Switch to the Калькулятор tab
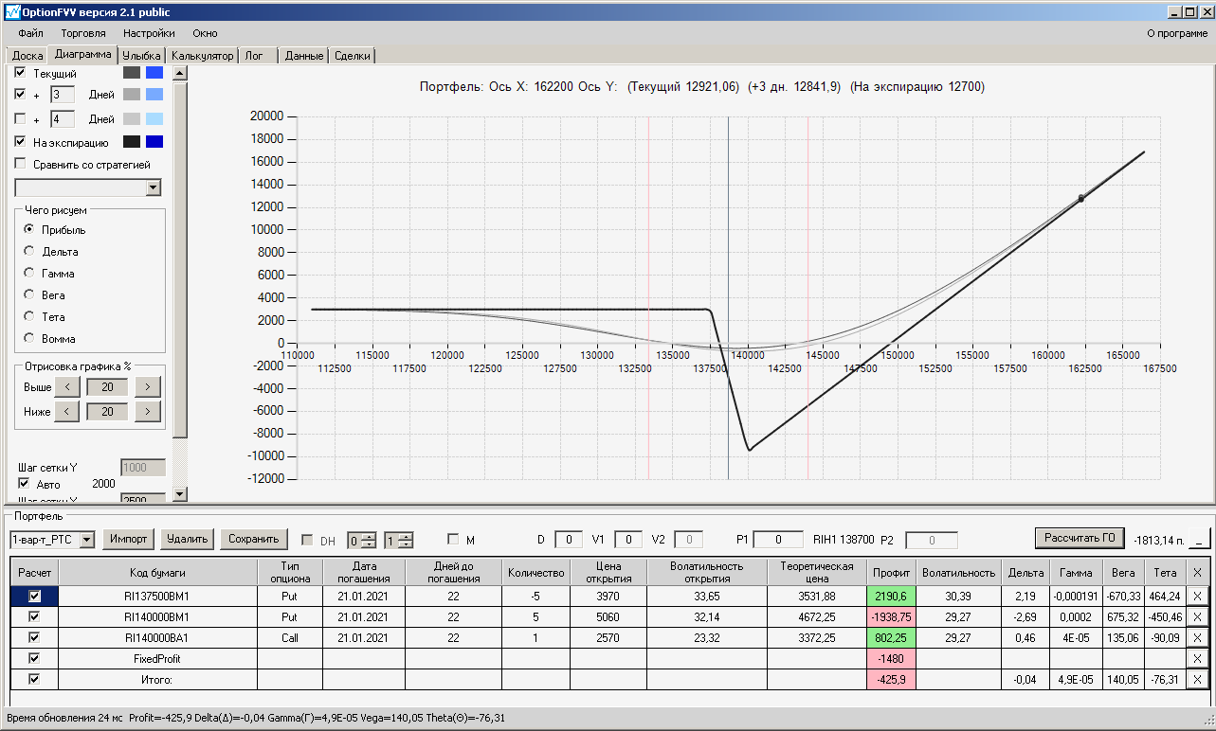Viewport: 1216px width, 731px height. coord(203,56)
